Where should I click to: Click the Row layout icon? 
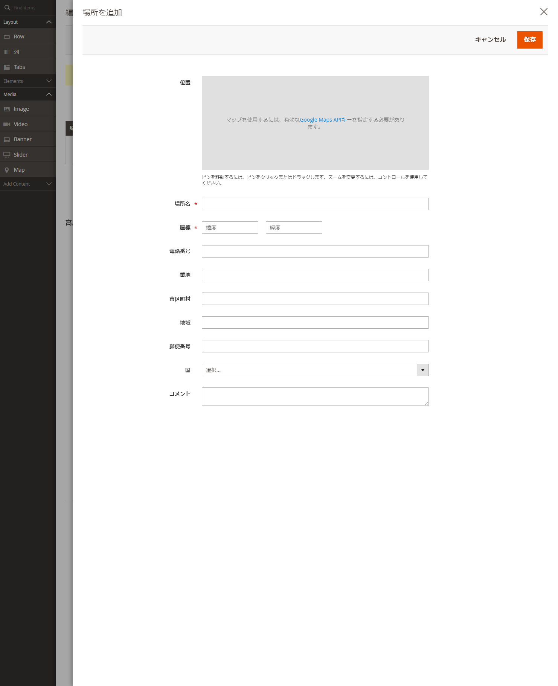click(x=7, y=37)
